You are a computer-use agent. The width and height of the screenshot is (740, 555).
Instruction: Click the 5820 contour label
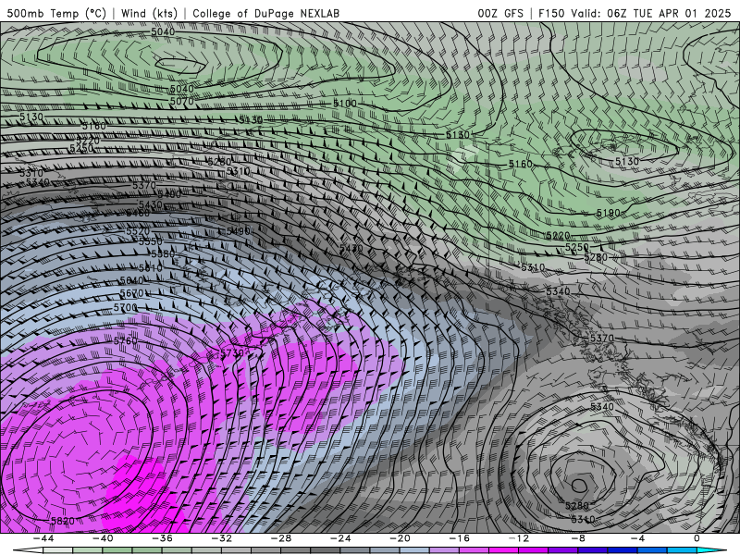pyautogui.click(x=63, y=521)
